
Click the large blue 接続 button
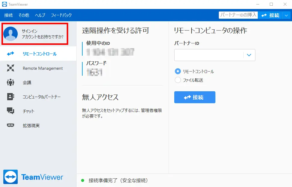(195, 97)
